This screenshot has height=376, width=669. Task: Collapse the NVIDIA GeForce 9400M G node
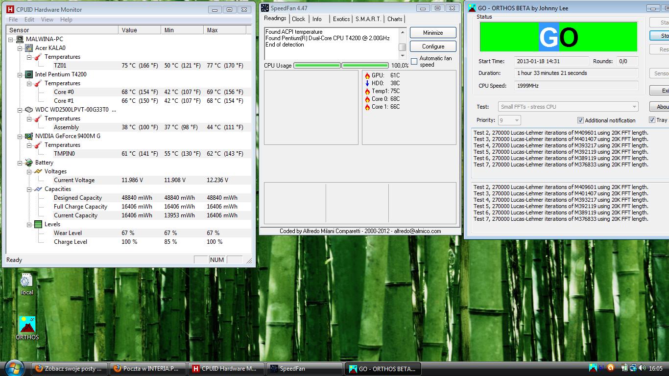tap(20, 136)
